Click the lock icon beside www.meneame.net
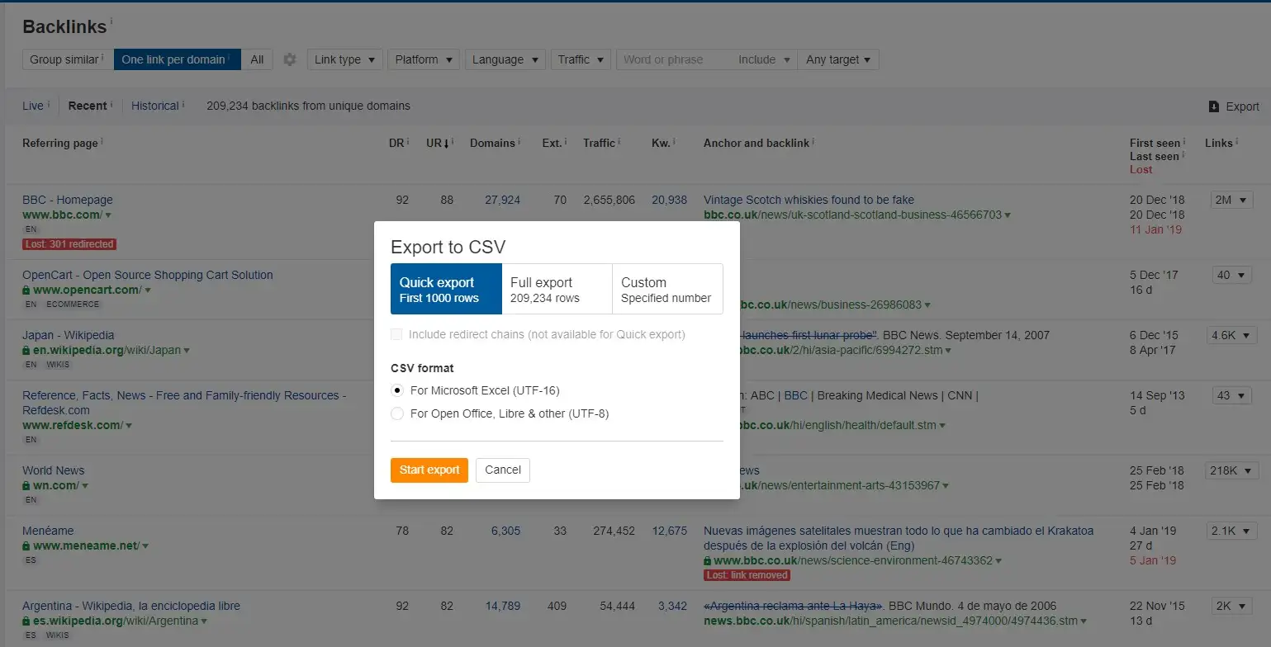 pyautogui.click(x=26, y=546)
